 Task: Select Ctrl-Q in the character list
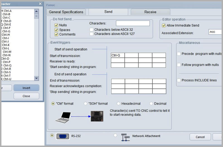tap(18, 65)
